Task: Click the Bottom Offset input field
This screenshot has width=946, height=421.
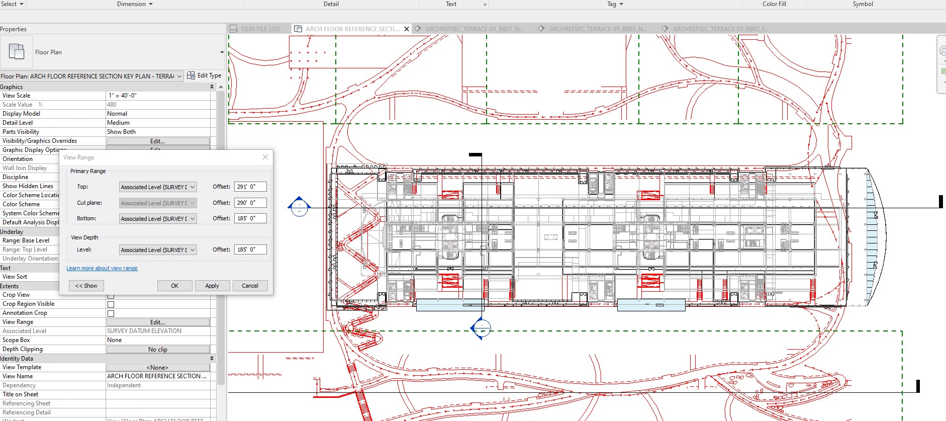Action: click(250, 218)
